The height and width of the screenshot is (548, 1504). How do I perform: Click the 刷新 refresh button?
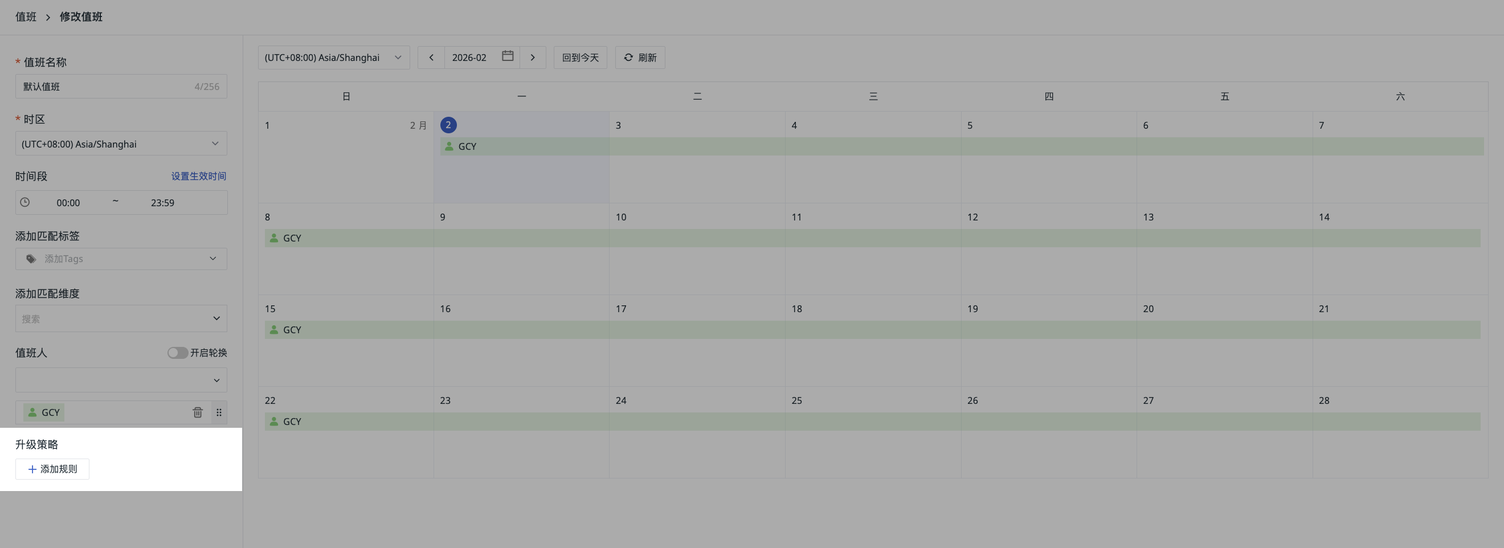[640, 57]
